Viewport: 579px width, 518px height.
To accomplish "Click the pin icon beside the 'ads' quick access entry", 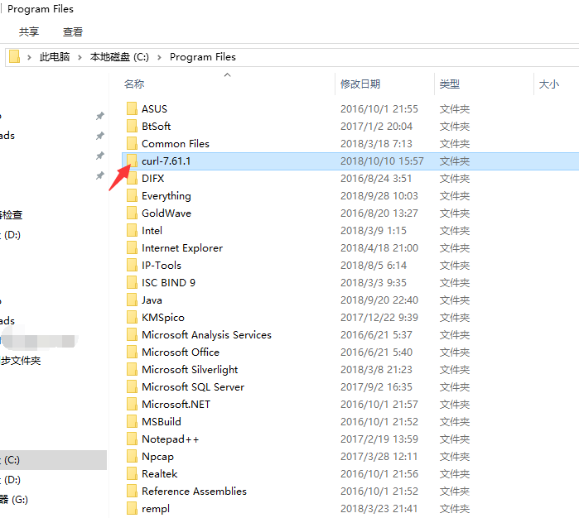I will coord(99,136).
